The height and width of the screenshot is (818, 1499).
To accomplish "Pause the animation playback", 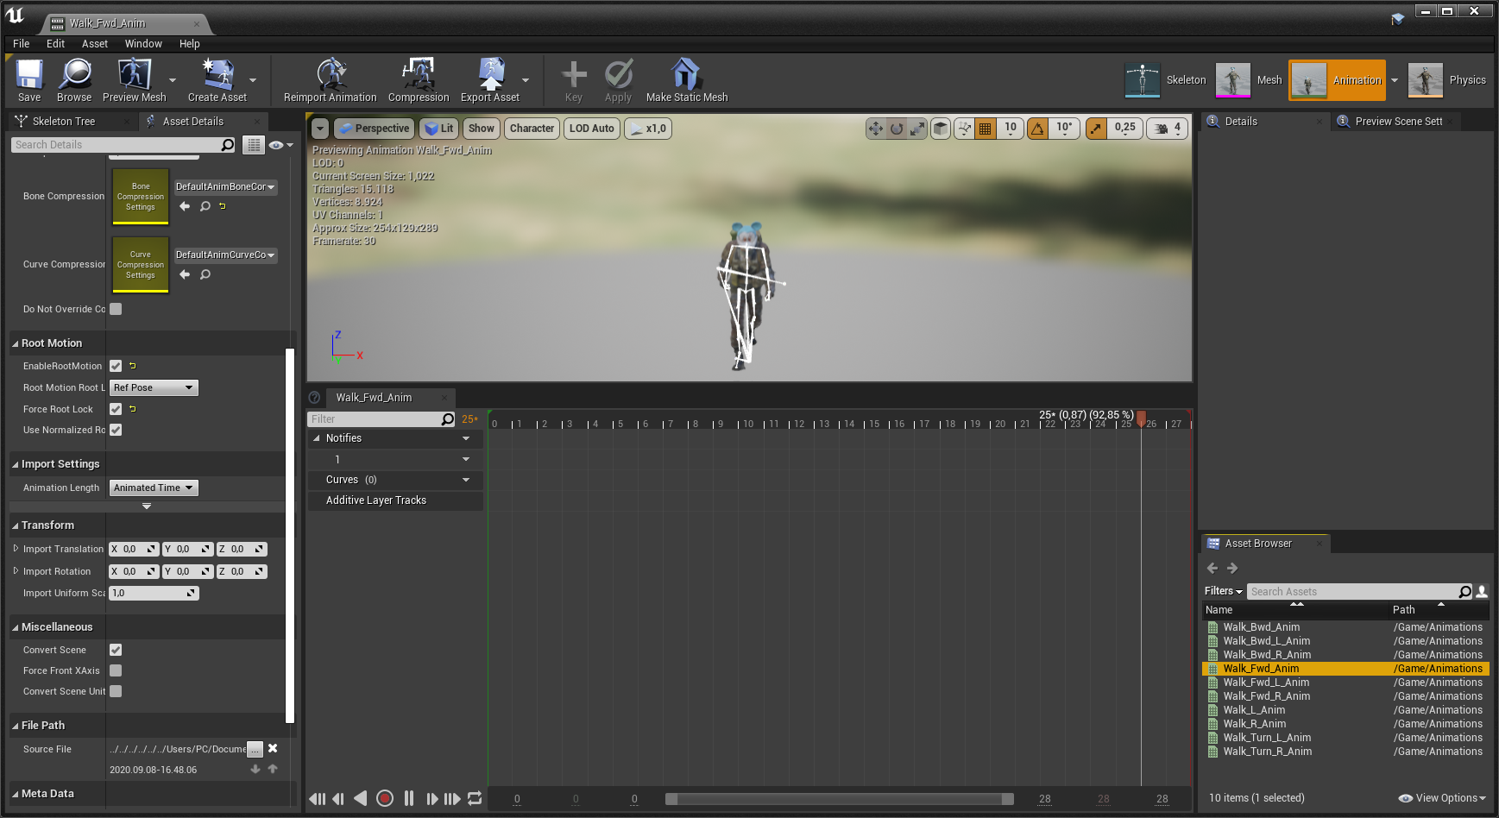I will 409,799.
